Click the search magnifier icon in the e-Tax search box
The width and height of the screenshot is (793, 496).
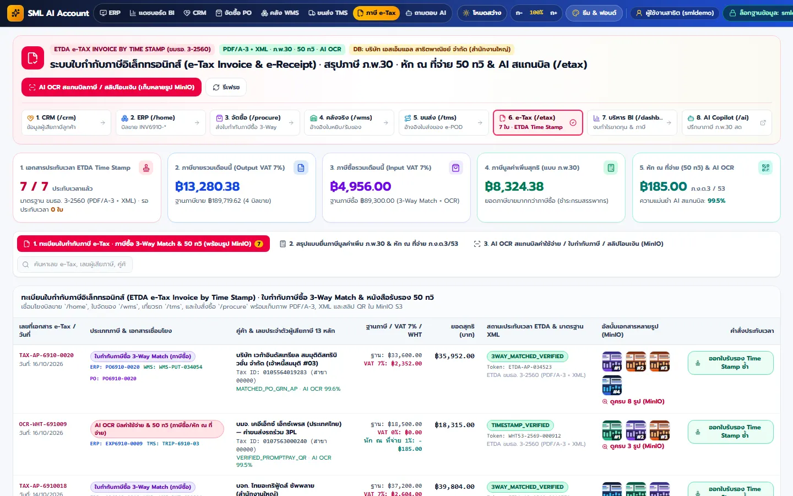click(26, 265)
